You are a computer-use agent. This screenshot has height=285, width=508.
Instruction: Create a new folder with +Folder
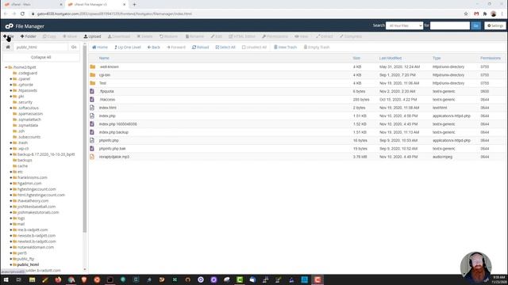pos(29,36)
